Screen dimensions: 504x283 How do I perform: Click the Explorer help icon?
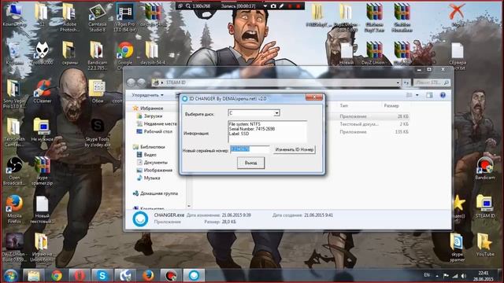click(x=443, y=95)
